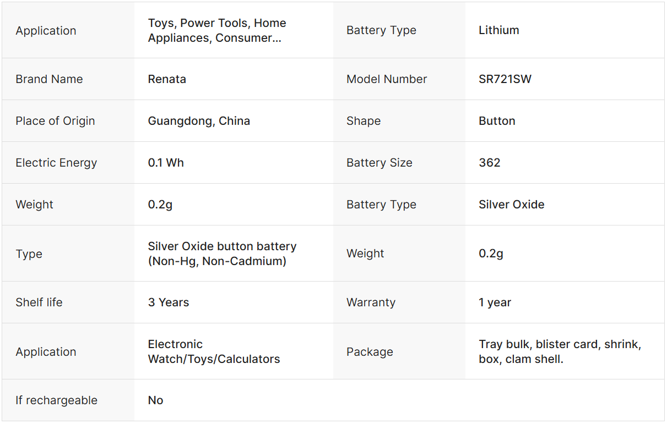Image resolution: width=667 pixels, height=424 pixels.
Task: Click the "Place of Origin" label
Action: 55,121
